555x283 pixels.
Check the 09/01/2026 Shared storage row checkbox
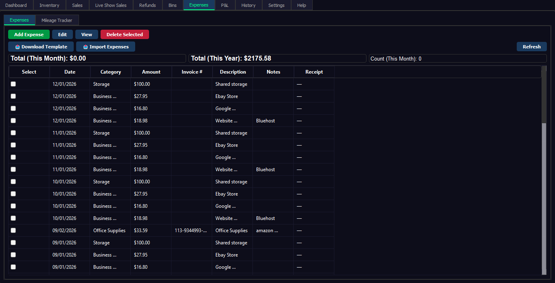13,242
